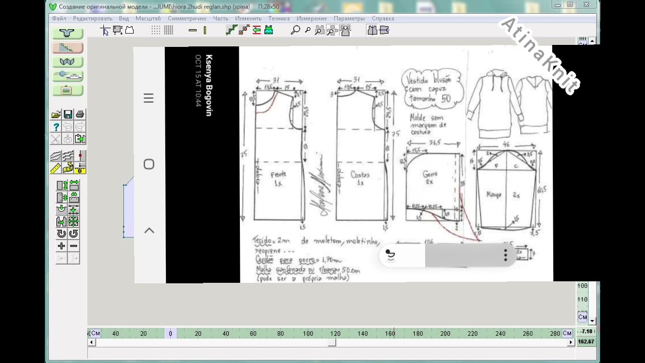
Task: Open the Техника menu
Action: tap(279, 19)
